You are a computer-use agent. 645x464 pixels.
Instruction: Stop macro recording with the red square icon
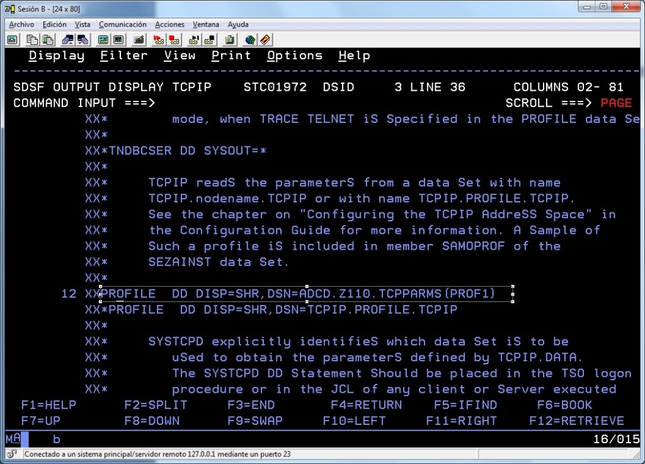coord(174,40)
